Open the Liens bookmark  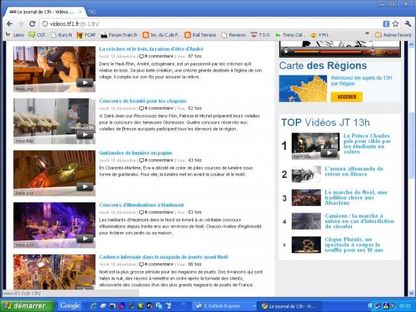coord(15,34)
